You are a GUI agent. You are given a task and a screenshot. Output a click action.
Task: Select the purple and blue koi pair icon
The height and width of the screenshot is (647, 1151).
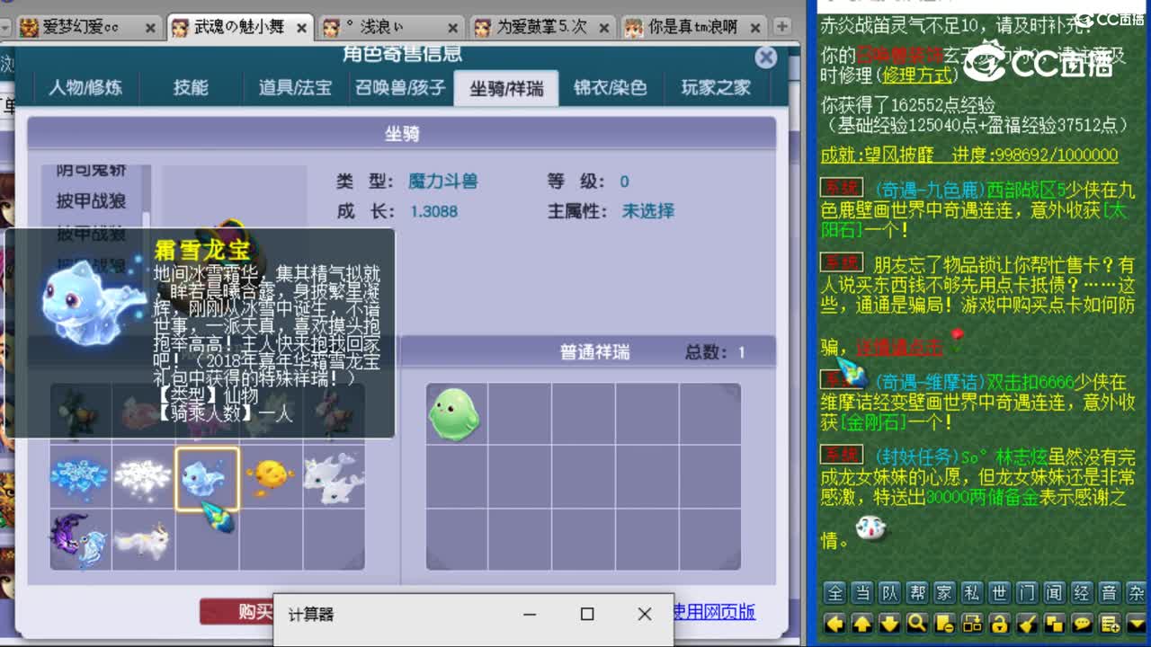point(80,539)
